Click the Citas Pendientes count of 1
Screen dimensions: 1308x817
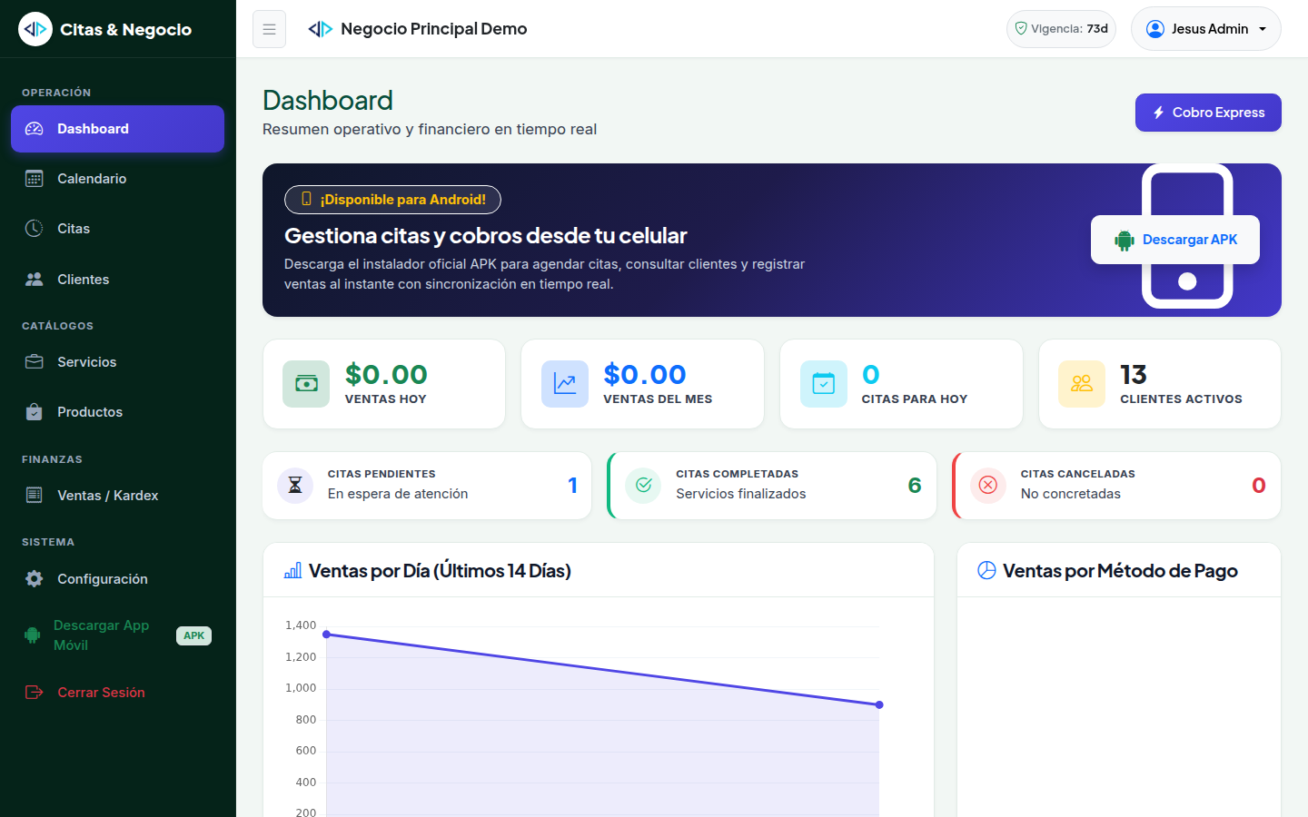tap(572, 486)
